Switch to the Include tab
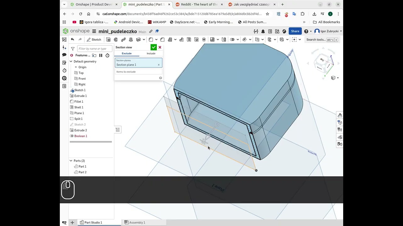This screenshot has height=226, width=403. pyautogui.click(x=151, y=53)
